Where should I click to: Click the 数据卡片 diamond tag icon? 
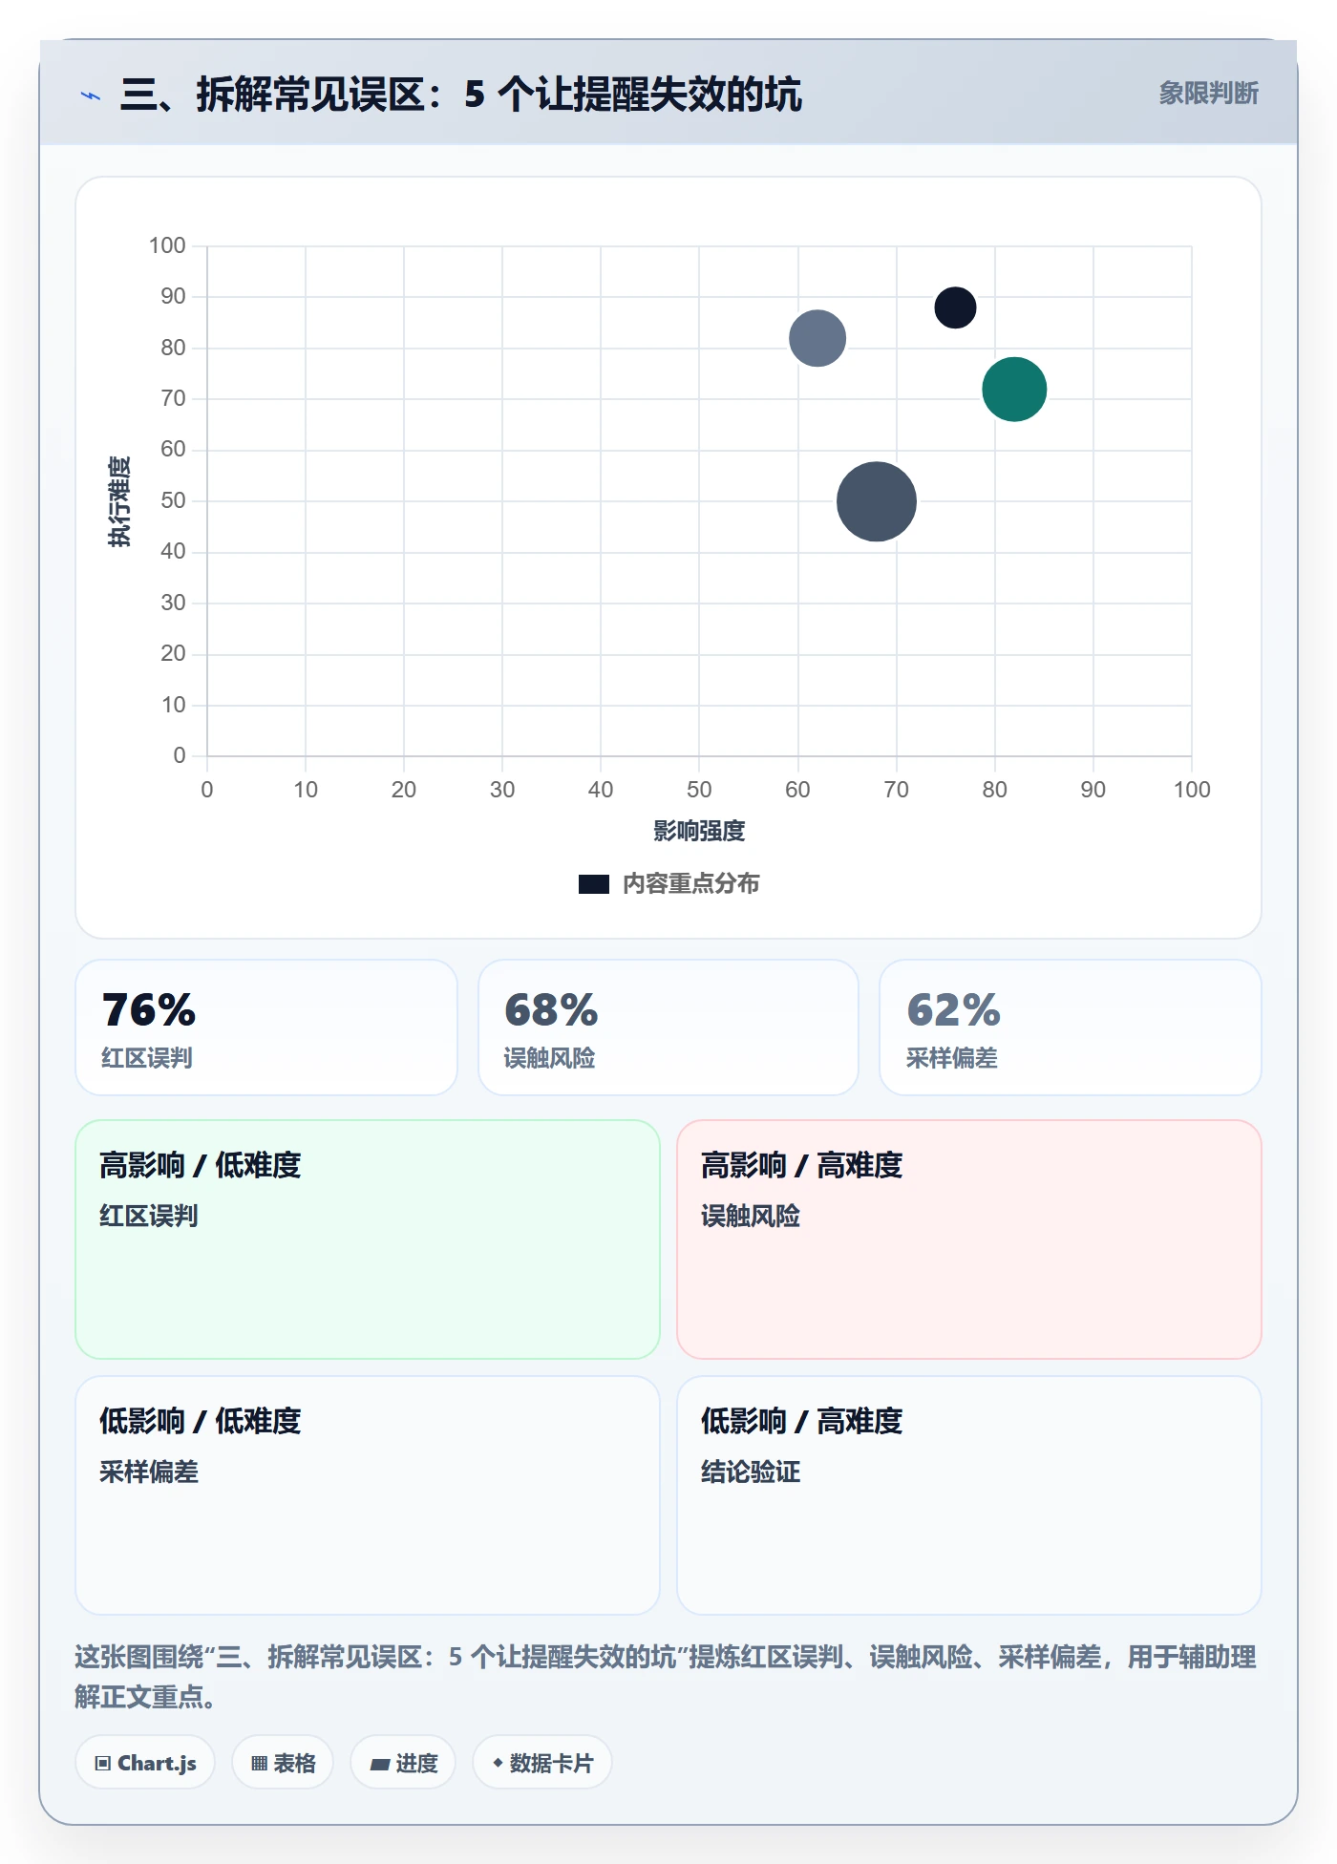coord(498,1763)
